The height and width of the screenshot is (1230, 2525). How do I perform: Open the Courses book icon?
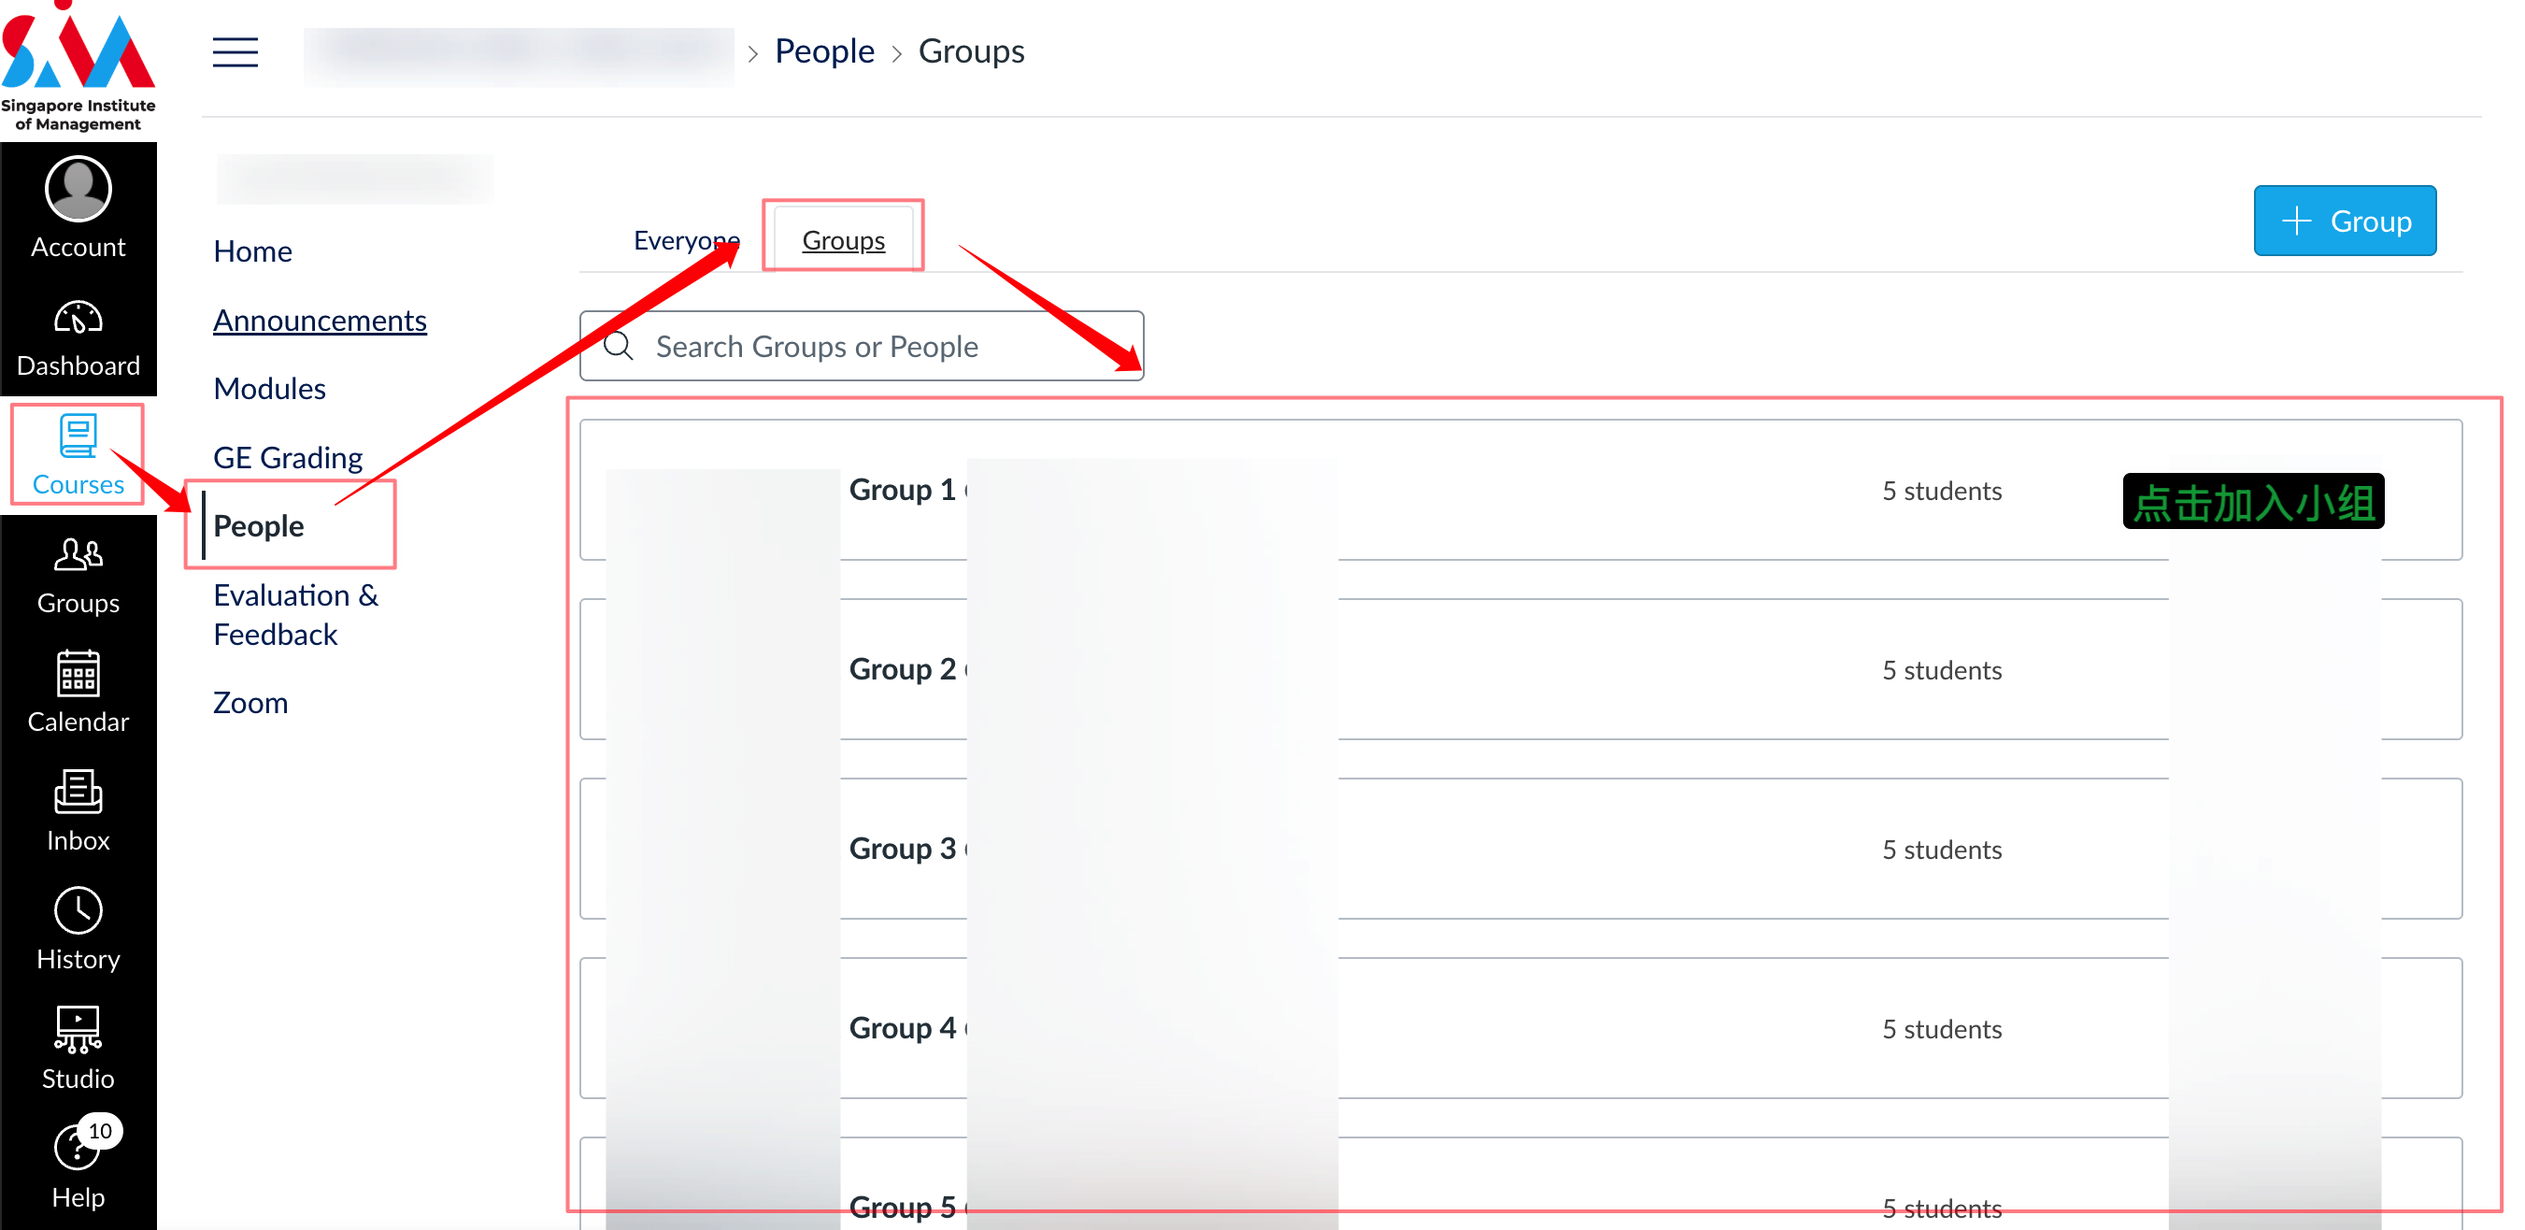[x=78, y=436]
